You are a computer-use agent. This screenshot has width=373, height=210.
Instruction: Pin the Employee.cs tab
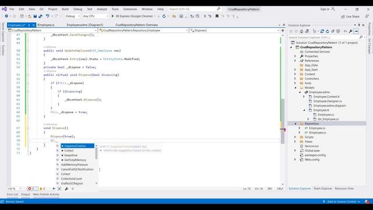tap(29, 25)
